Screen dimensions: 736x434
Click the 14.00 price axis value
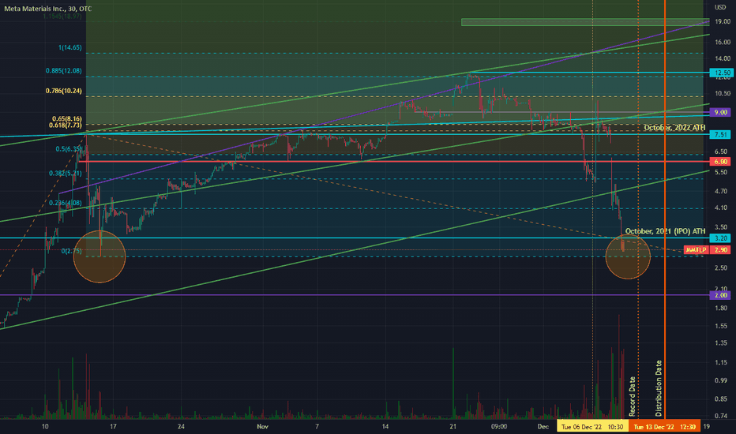(x=723, y=58)
